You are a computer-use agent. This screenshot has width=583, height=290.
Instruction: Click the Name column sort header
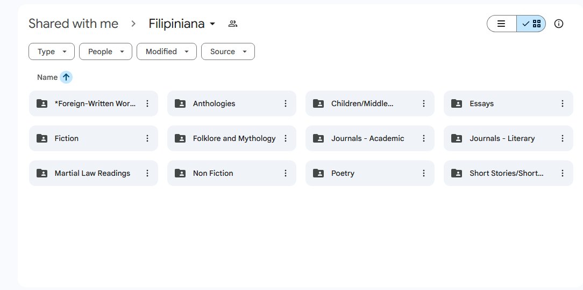click(47, 77)
